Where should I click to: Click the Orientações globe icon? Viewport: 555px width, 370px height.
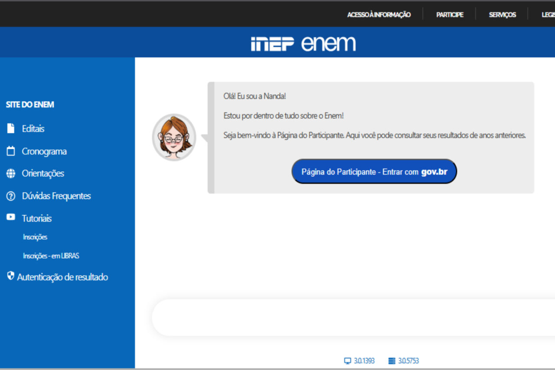pos(11,174)
